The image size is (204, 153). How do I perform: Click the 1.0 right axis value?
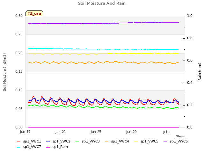click(x=190, y=16)
